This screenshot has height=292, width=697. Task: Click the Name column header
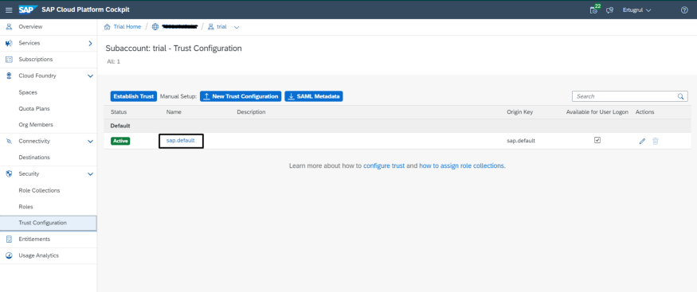point(174,112)
